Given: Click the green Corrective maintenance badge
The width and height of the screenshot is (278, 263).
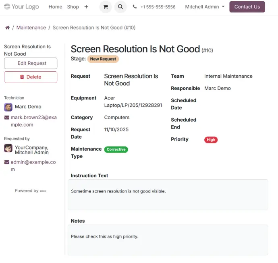Looking at the screenshot, I should tap(116, 149).
